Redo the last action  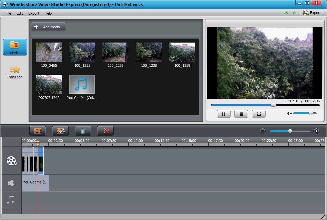tap(295, 13)
